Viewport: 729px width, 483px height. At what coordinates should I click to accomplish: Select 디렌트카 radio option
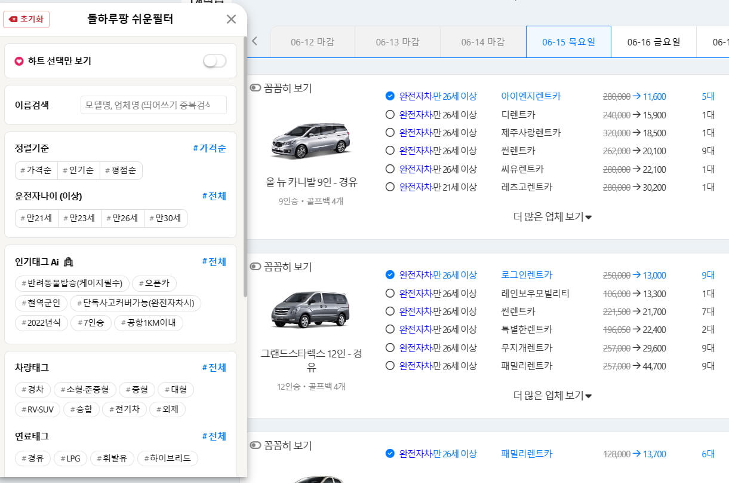(x=390, y=115)
